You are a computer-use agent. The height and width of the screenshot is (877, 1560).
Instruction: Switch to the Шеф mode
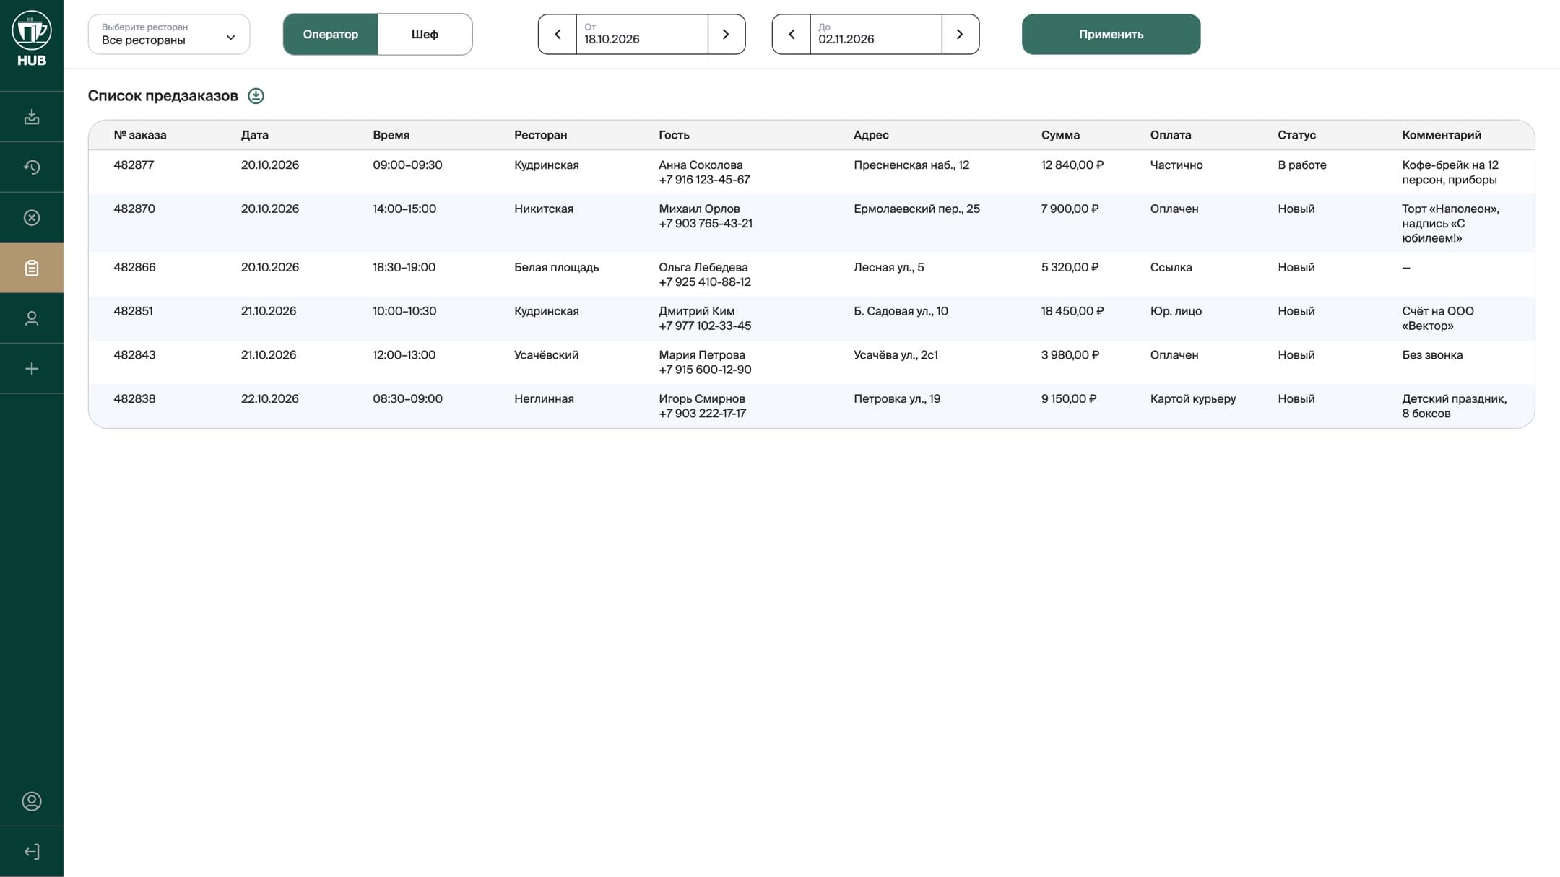[x=425, y=34]
